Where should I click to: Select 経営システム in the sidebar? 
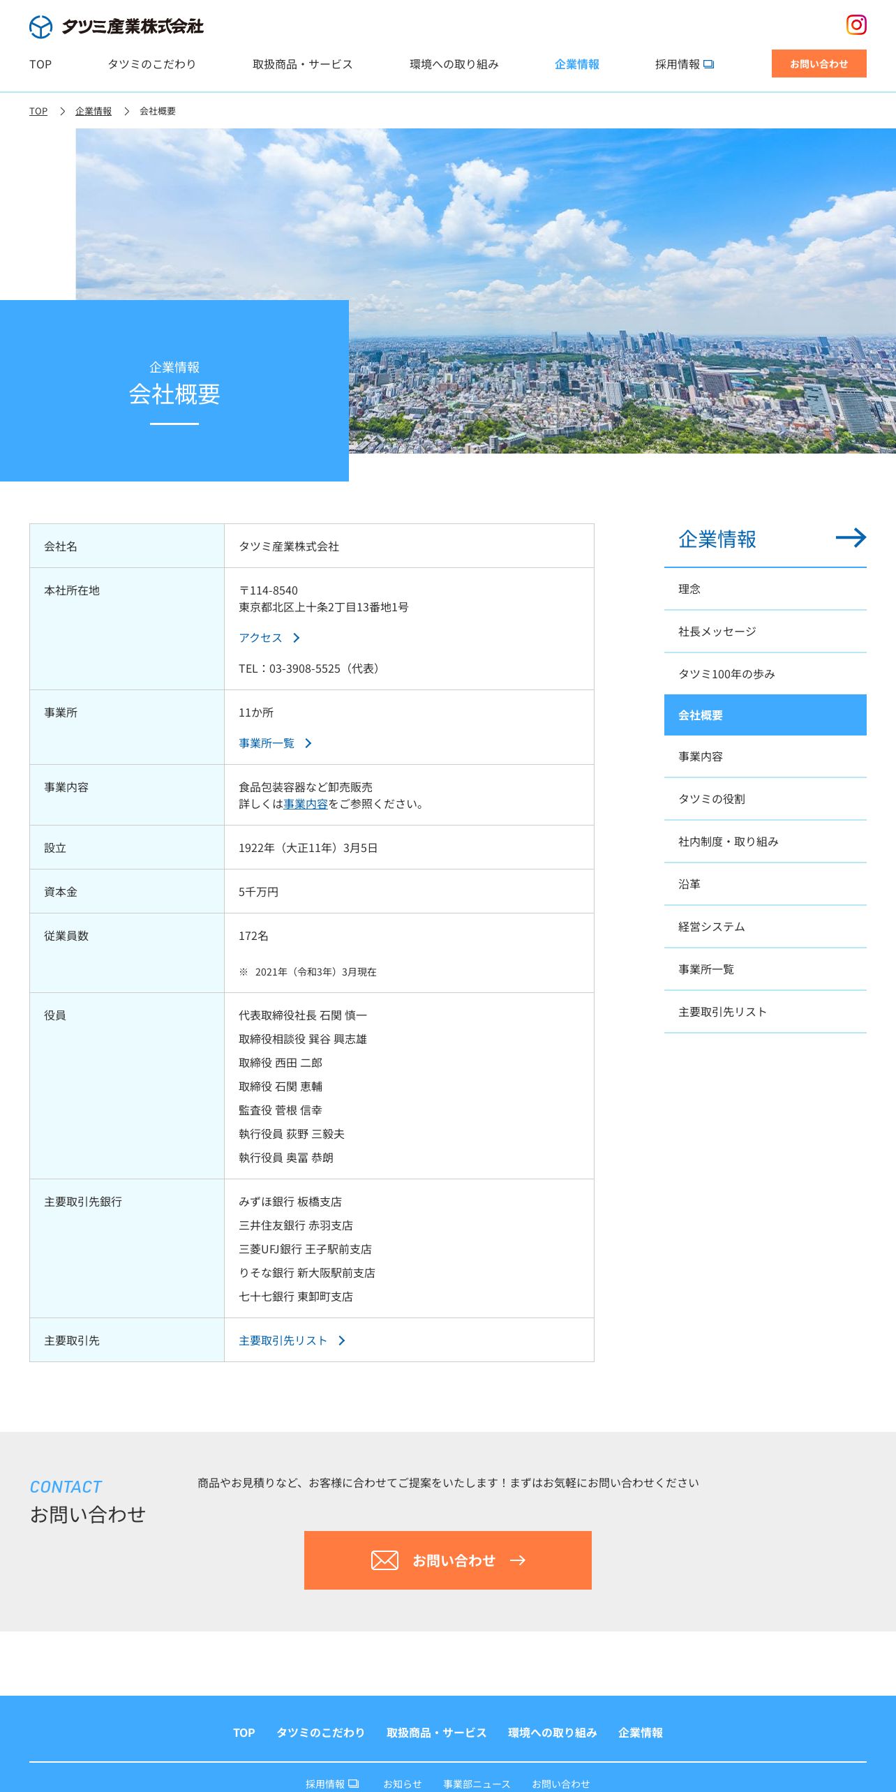tap(766, 927)
